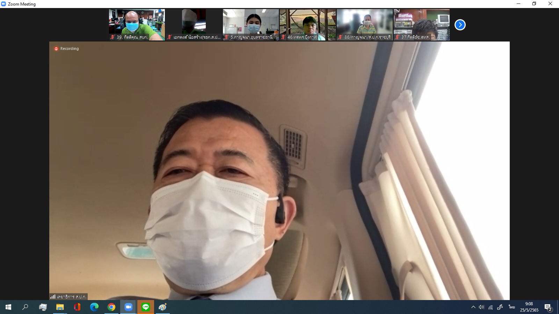Open the system monitor taskbar icon
Viewport: 559px width, 314px height.
(43, 307)
